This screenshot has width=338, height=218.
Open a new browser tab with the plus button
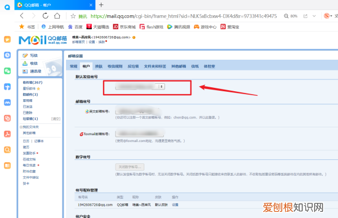(101, 5)
